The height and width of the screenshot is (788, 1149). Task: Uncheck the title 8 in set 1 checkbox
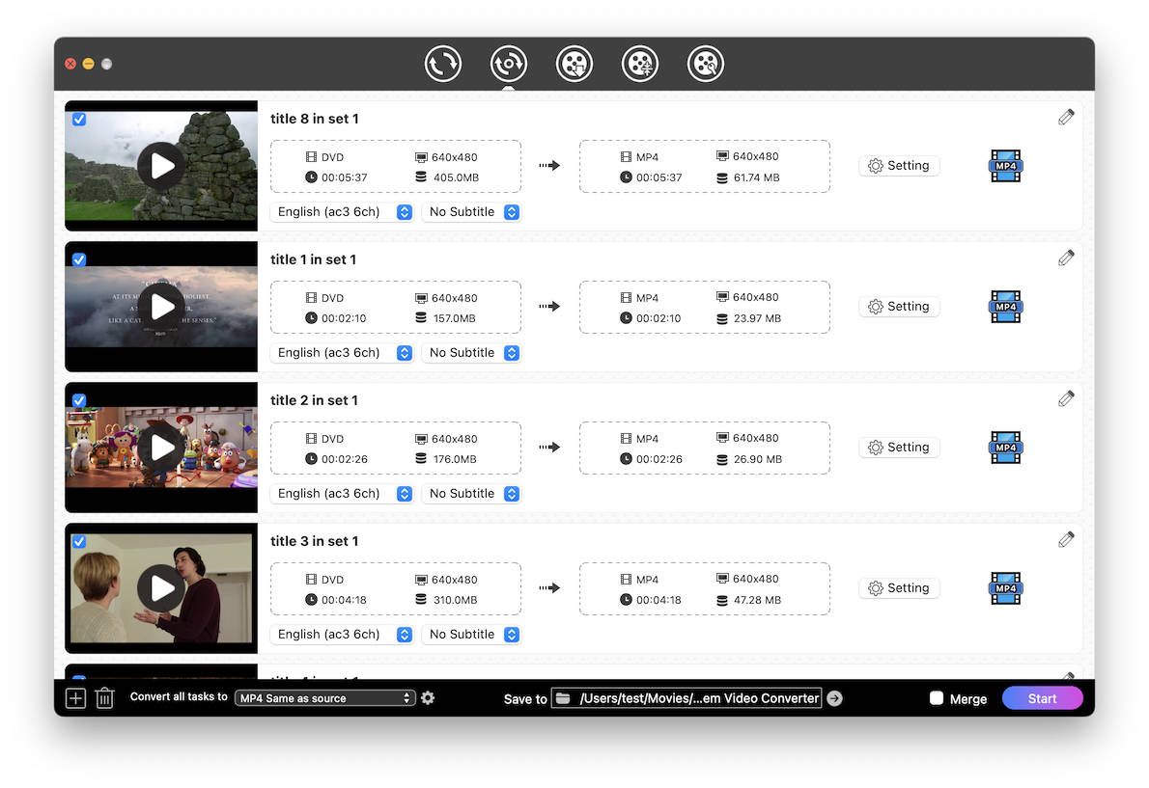(79, 120)
